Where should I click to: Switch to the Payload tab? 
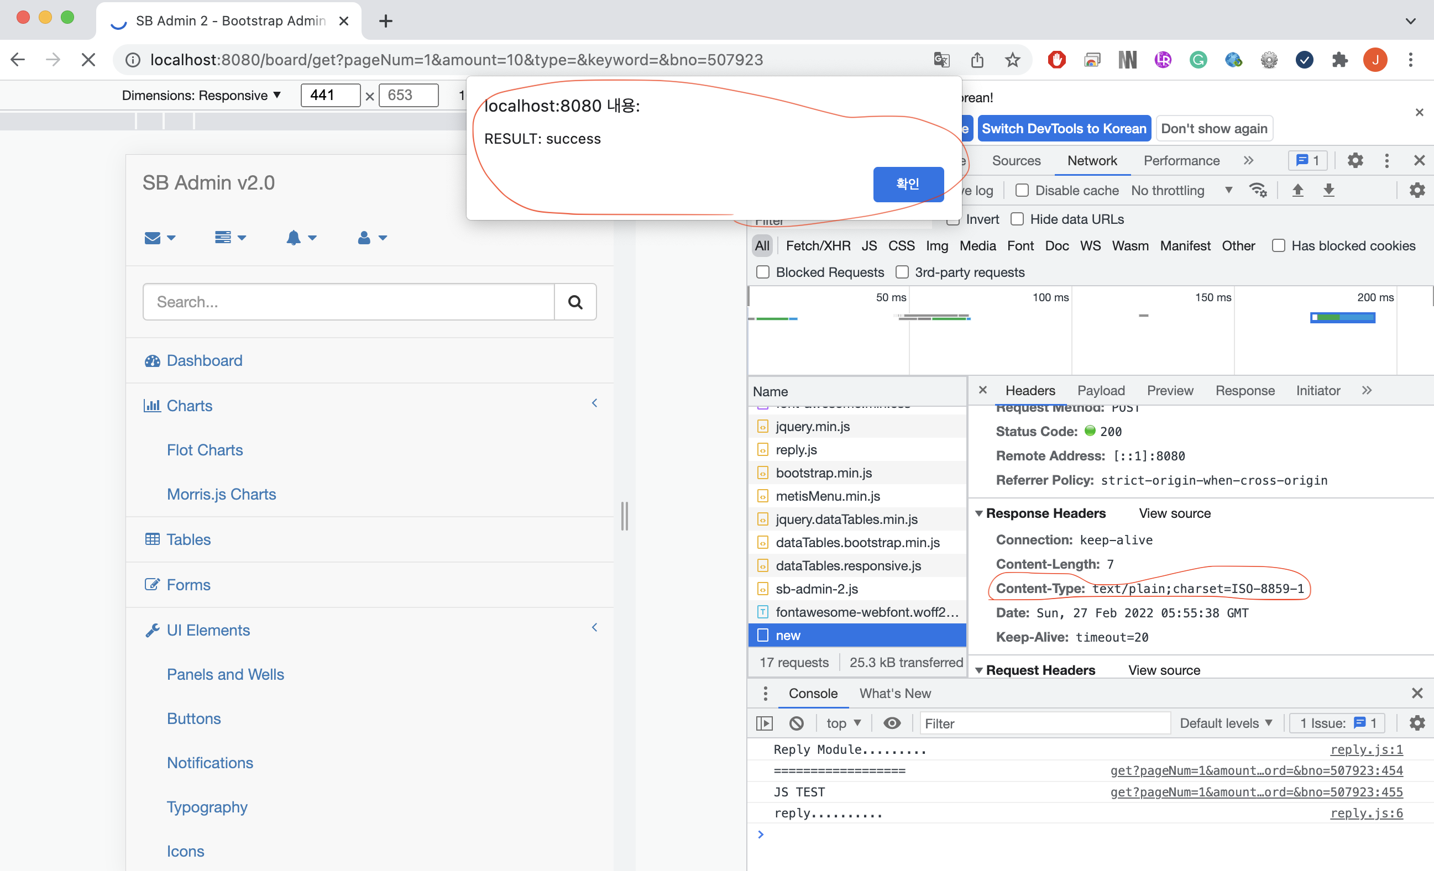click(x=1101, y=390)
